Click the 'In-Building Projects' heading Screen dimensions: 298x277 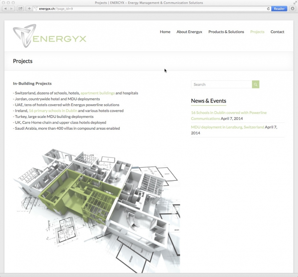click(x=32, y=83)
